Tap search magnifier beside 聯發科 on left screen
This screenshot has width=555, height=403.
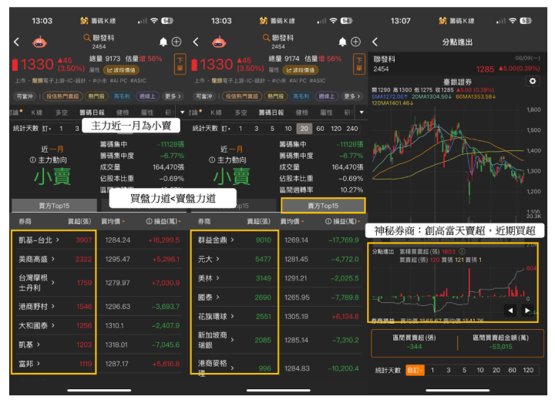pyautogui.click(x=86, y=37)
